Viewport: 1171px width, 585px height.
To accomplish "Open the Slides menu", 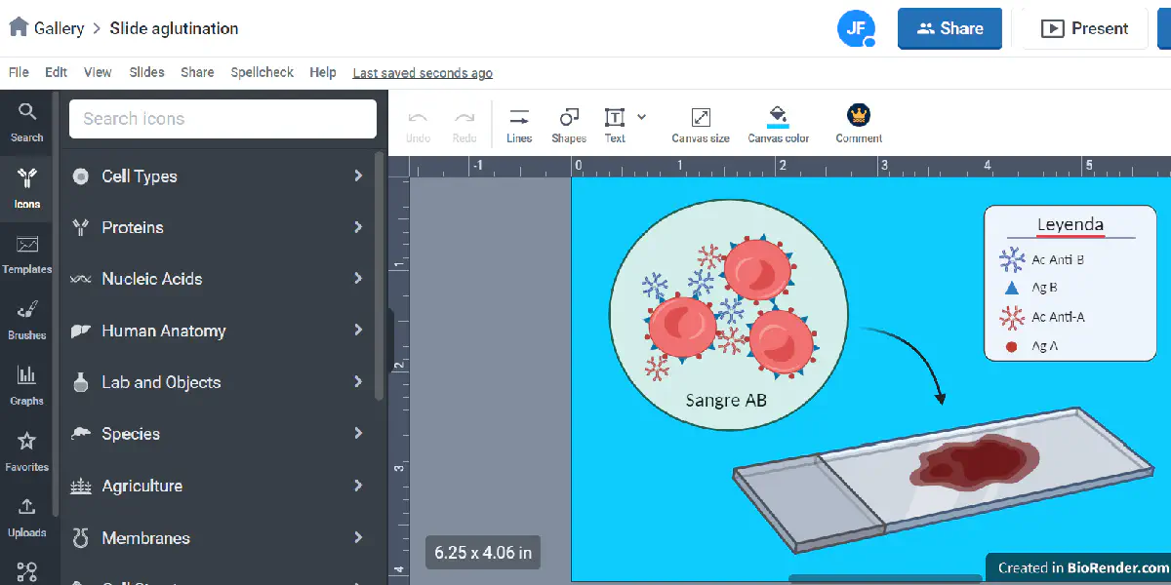I will pyautogui.click(x=147, y=72).
